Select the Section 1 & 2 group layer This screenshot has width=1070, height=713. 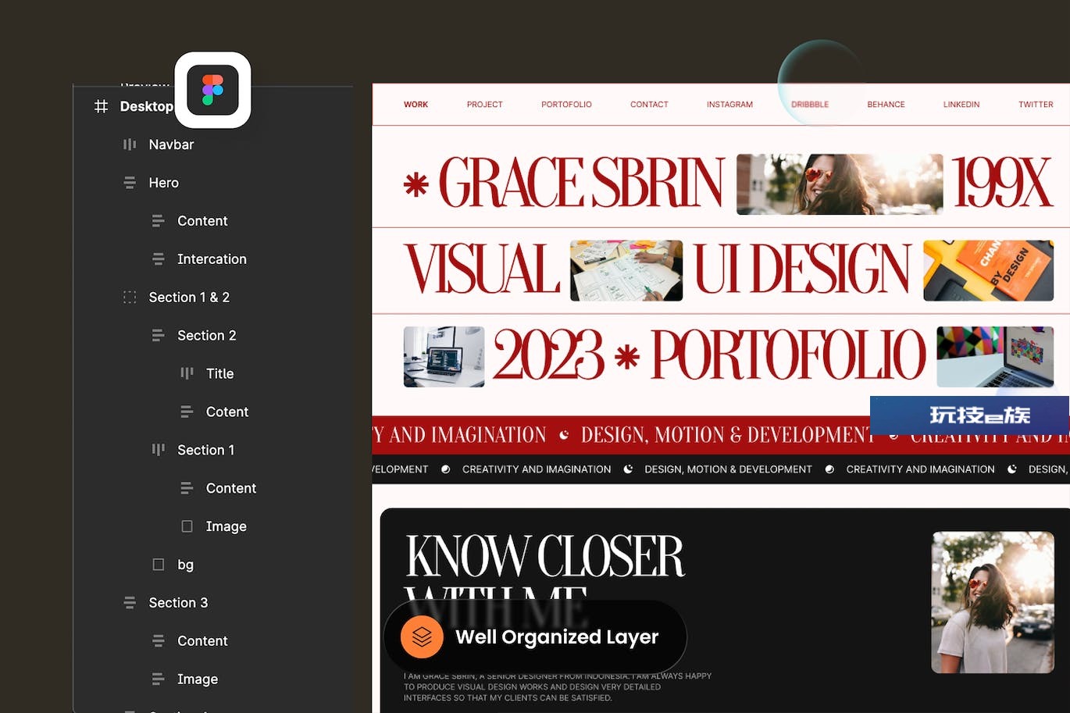[x=189, y=298]
